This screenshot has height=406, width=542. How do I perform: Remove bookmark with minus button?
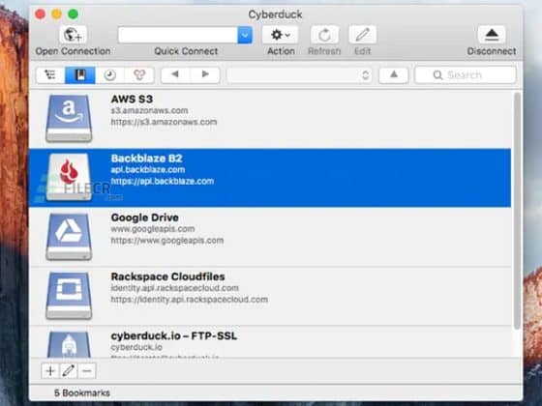pyautogui.click(x=87, y=371)
